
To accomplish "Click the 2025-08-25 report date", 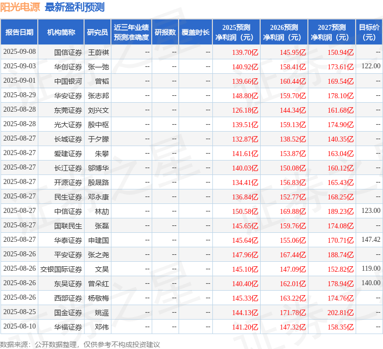I will click(19, 312).
